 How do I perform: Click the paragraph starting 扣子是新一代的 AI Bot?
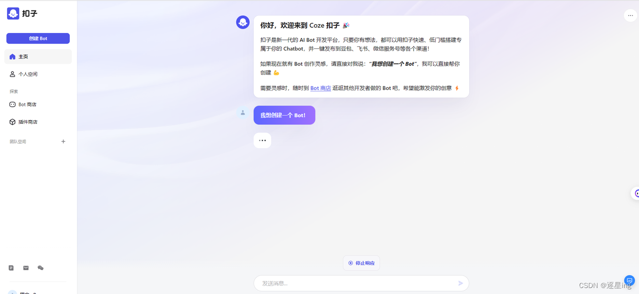pyautogui.click(x=361, y=44)
